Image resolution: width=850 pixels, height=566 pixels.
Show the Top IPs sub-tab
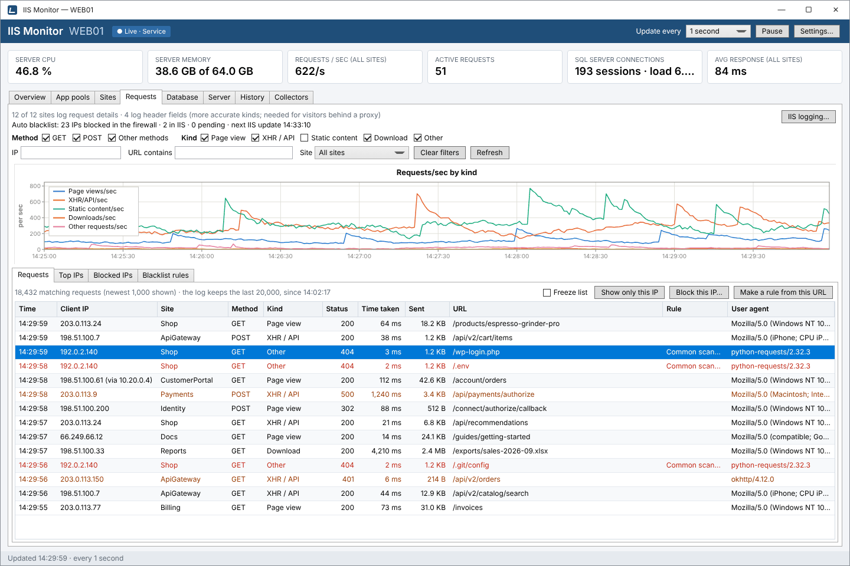71,275
